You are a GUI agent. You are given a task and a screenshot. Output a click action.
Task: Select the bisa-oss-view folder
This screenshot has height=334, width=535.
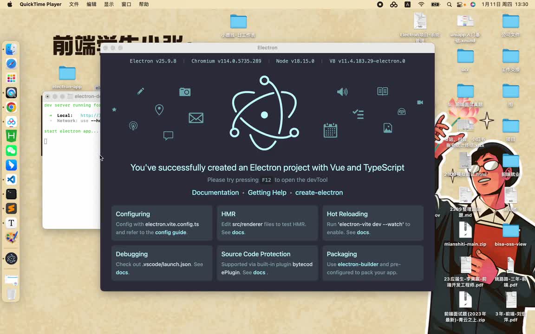click(510, 234)
